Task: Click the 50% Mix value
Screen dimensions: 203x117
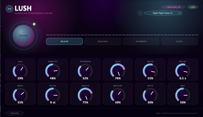Action: pyautogui.click(x=183, y=102)
